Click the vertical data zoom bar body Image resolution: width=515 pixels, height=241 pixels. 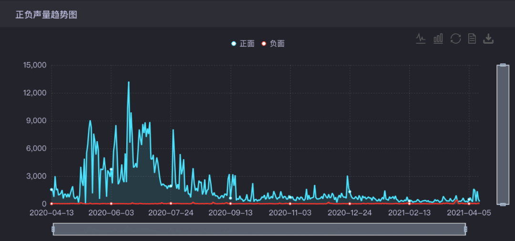pyautogui.click(x=503, y=135)
